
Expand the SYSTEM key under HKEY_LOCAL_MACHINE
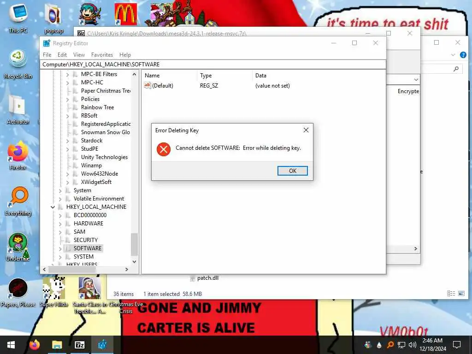pos(60,257)
